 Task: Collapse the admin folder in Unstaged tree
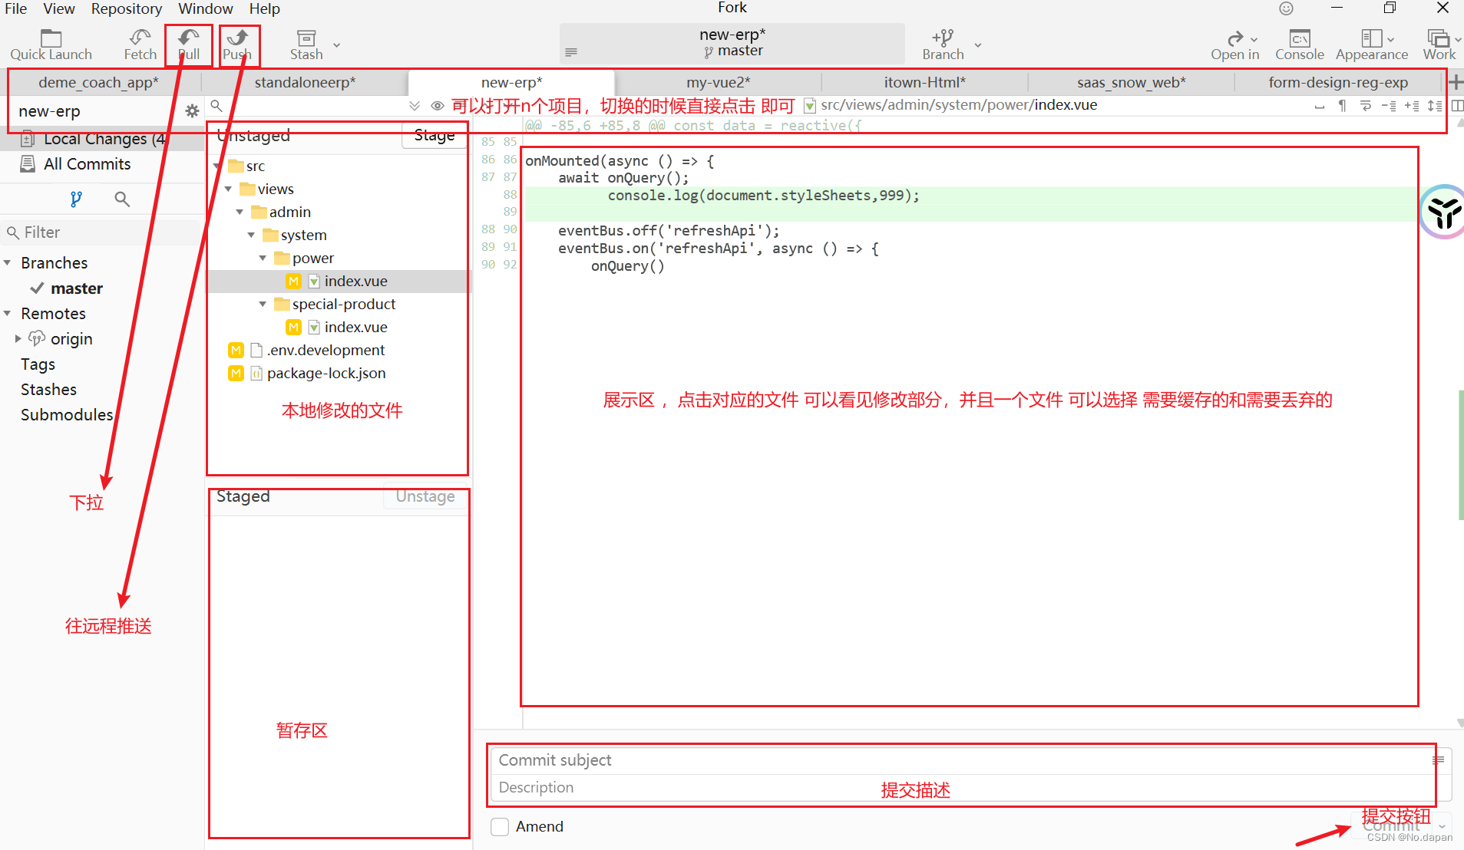pyautogui.click(x=240, y=212)
